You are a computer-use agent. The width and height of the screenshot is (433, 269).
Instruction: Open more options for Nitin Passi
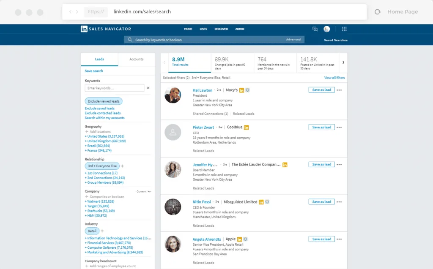[339, 202]
